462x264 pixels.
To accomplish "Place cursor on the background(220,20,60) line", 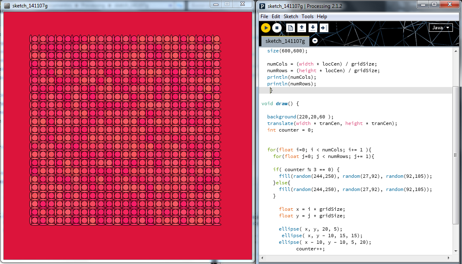I will [300, 117].
